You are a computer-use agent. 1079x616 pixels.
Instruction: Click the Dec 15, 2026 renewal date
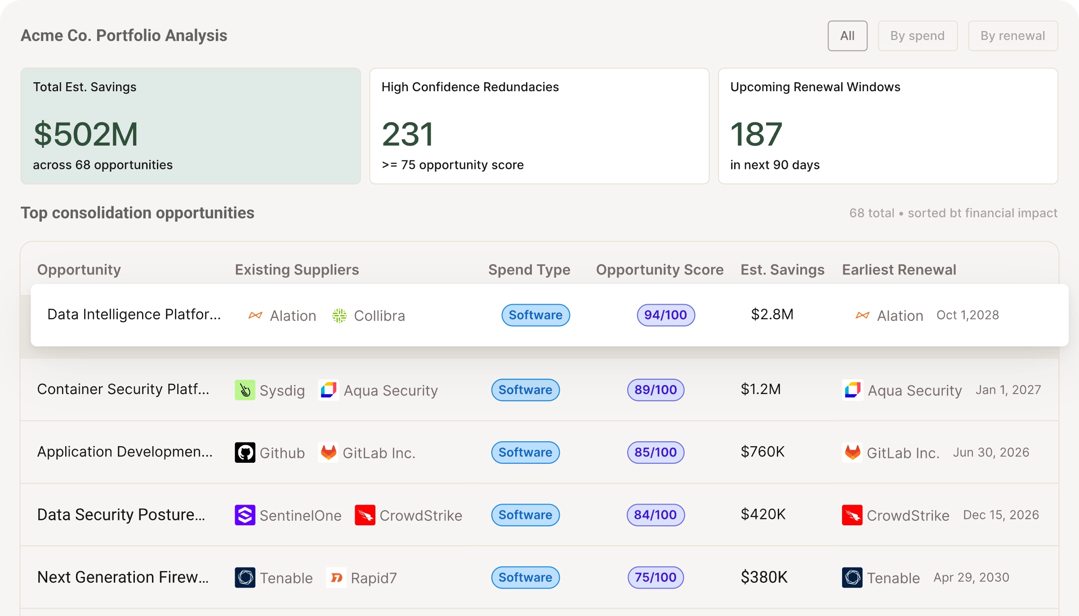[x=1001, y=514]
